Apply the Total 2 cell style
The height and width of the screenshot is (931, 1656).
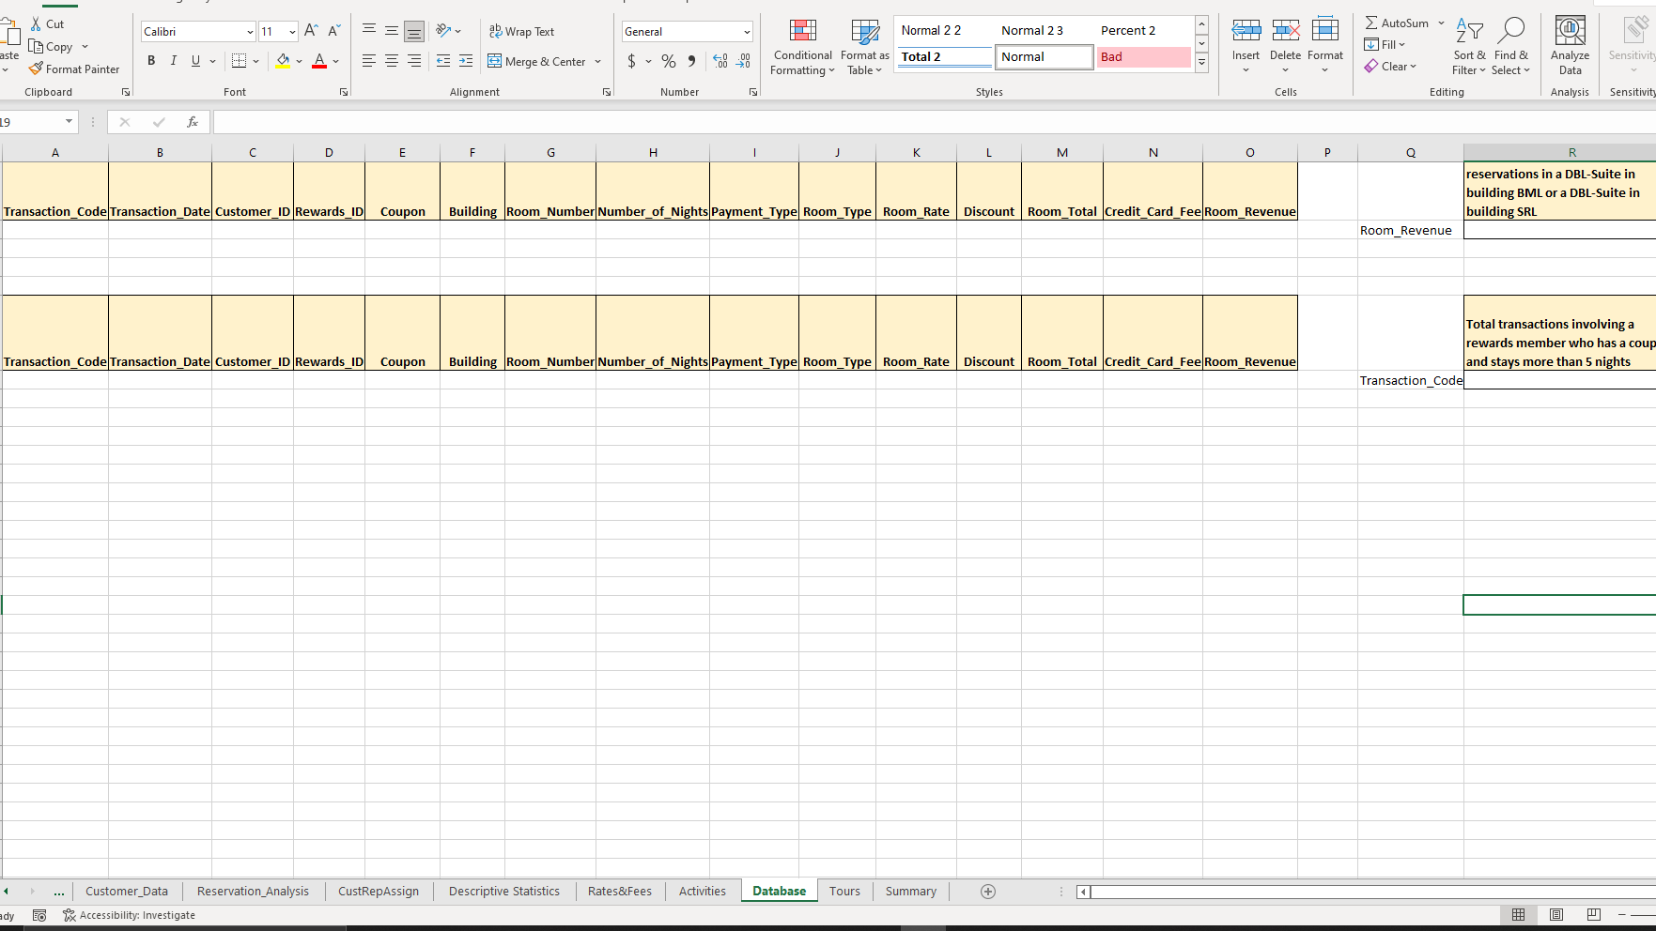[944, 57]
